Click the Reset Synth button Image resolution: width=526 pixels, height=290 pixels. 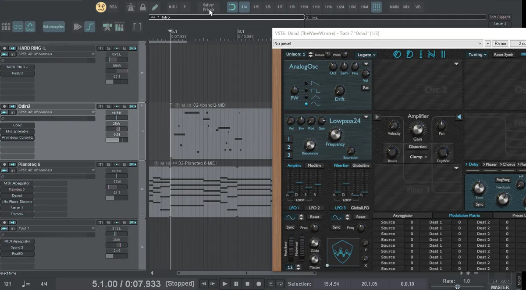coord(504,55)
